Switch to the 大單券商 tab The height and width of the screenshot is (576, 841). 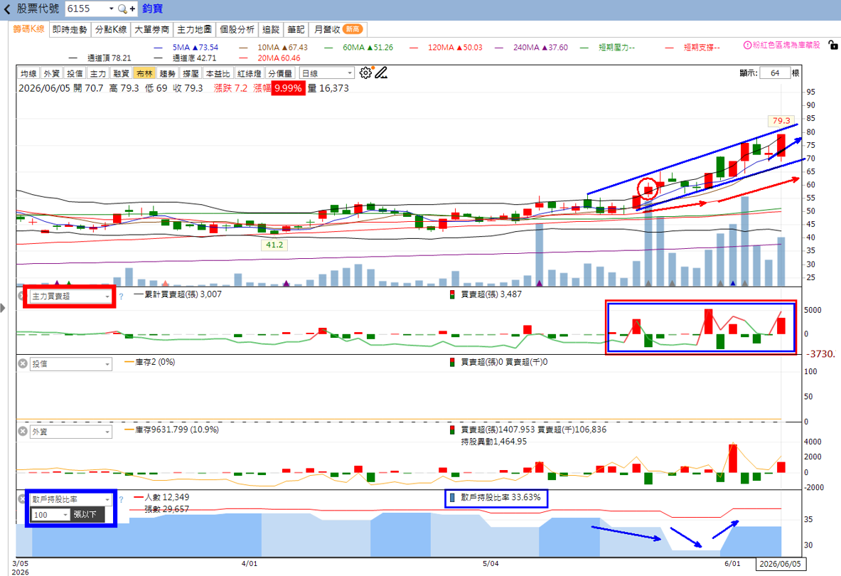tap(151, 29)
